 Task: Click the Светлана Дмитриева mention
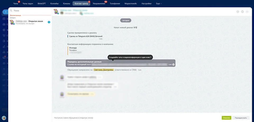point(104,70)
